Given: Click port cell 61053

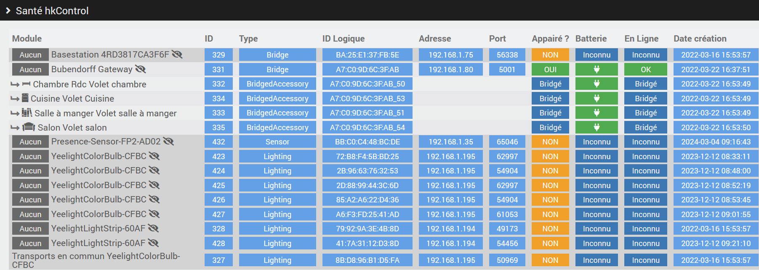Looking at the screenshot, I should click(x=507, y=214).
